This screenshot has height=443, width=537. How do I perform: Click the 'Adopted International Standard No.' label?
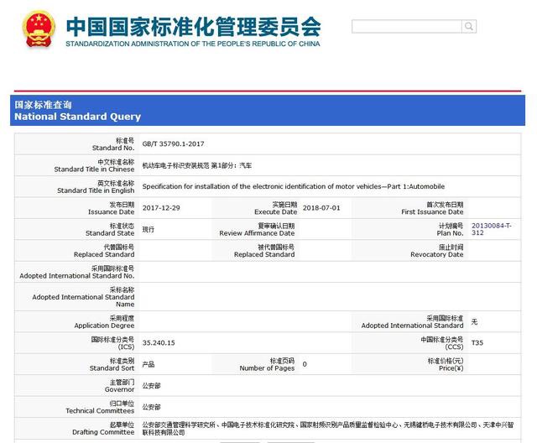point(76,275)
